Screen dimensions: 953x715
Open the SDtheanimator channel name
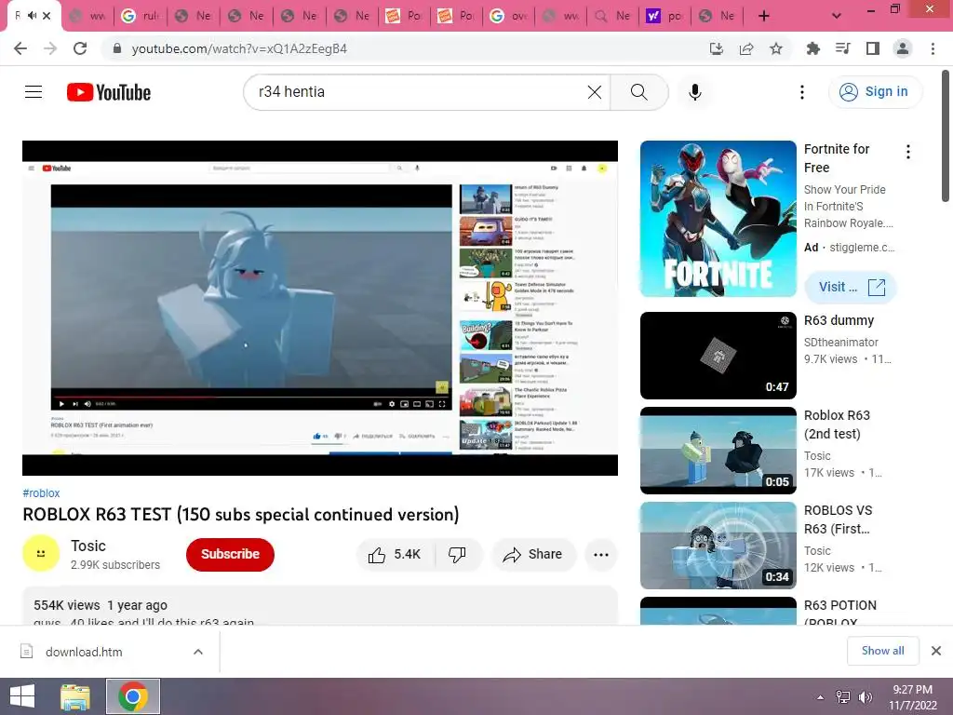point(841,343)
